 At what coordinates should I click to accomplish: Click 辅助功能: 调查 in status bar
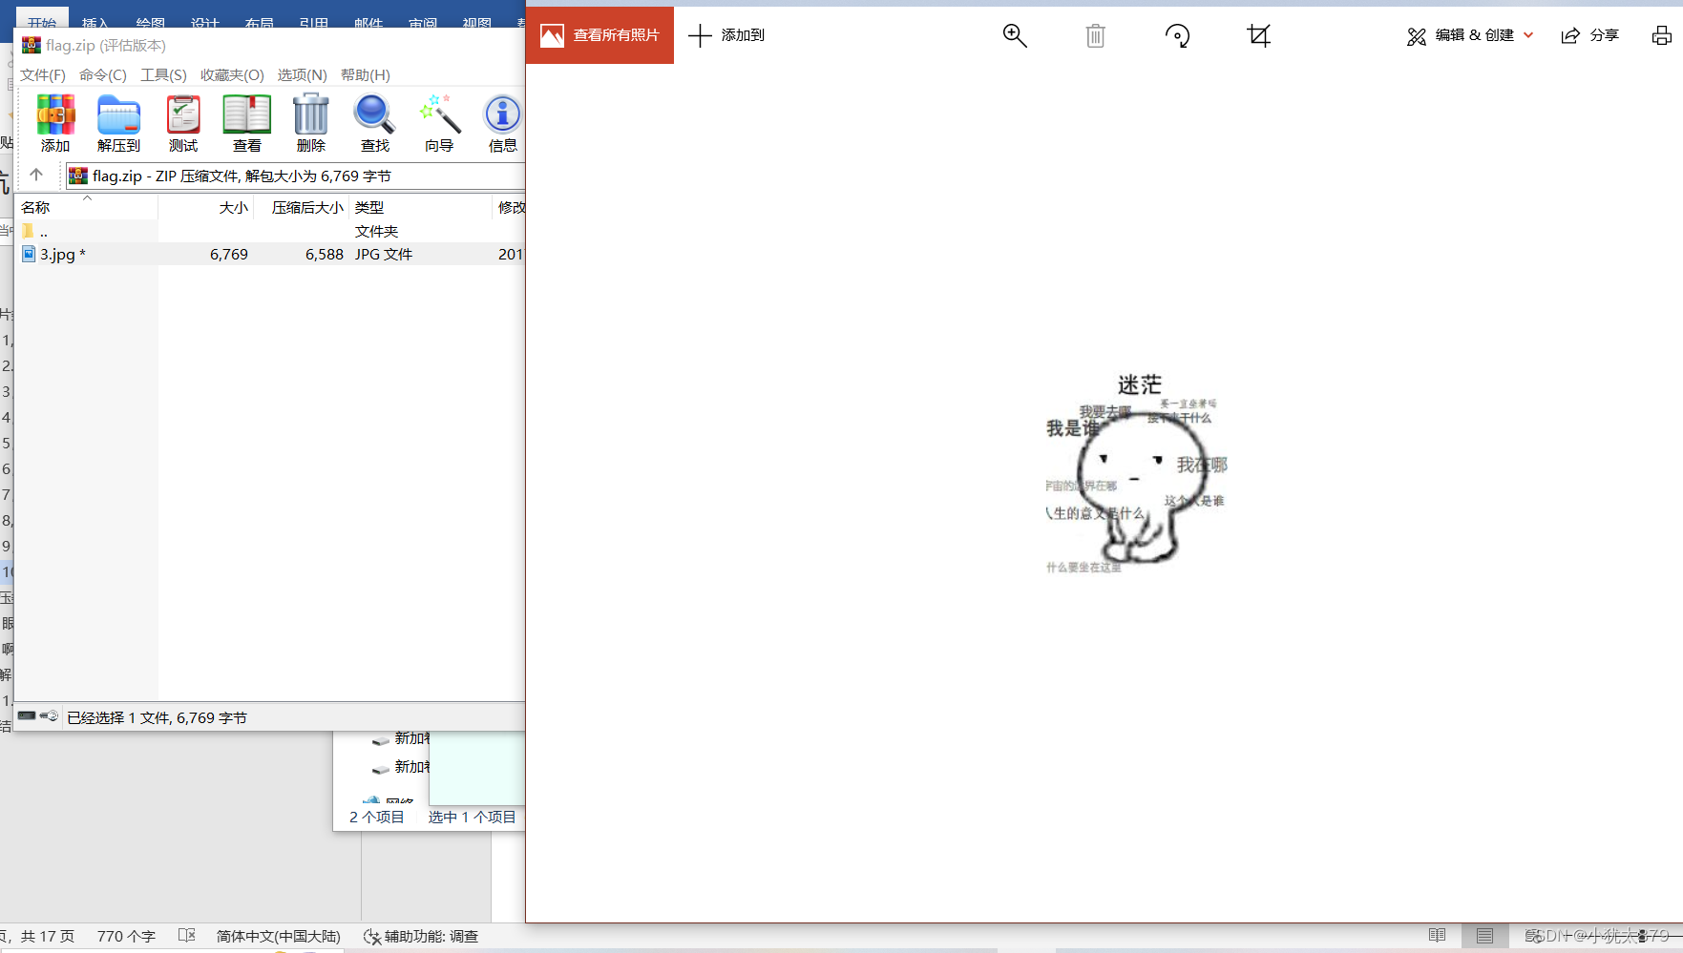[421, 936]
